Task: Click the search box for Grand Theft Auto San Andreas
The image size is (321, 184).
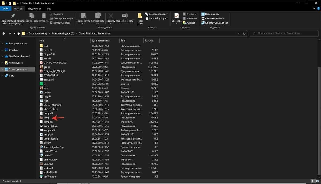Action: click(284, 33)
